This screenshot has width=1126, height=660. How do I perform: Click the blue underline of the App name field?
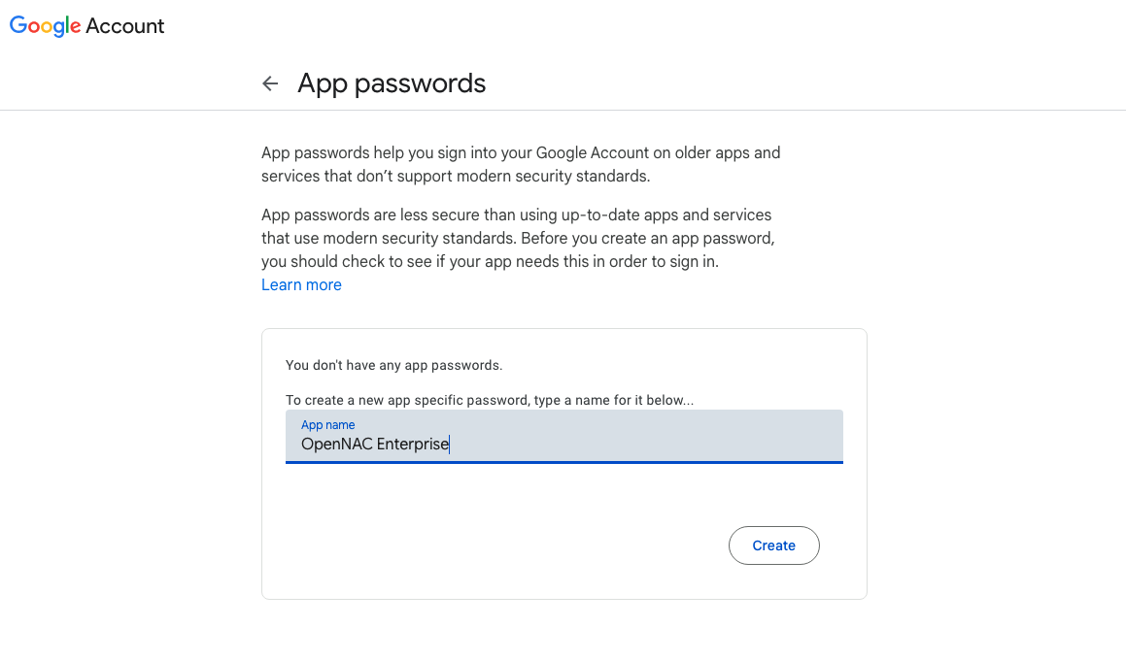tap(563, 462)
